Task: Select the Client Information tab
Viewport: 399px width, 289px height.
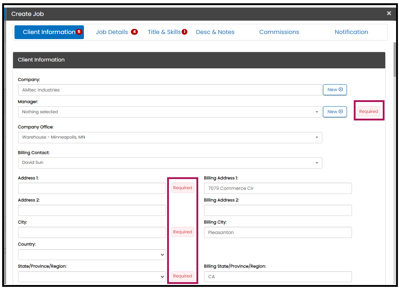Action: tap(49, 32)
